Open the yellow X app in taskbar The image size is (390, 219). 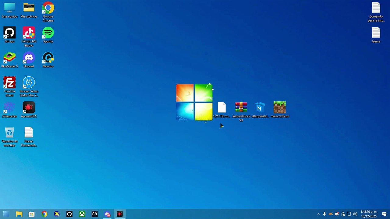coord(57,214)
